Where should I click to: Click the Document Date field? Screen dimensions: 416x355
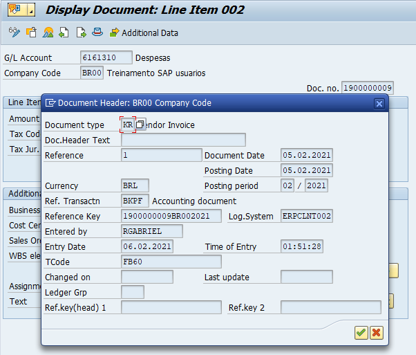[306, 155]
